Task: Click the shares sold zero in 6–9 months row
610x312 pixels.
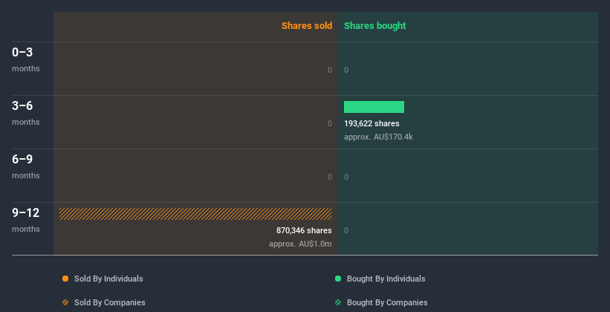Action: (330, 177)
